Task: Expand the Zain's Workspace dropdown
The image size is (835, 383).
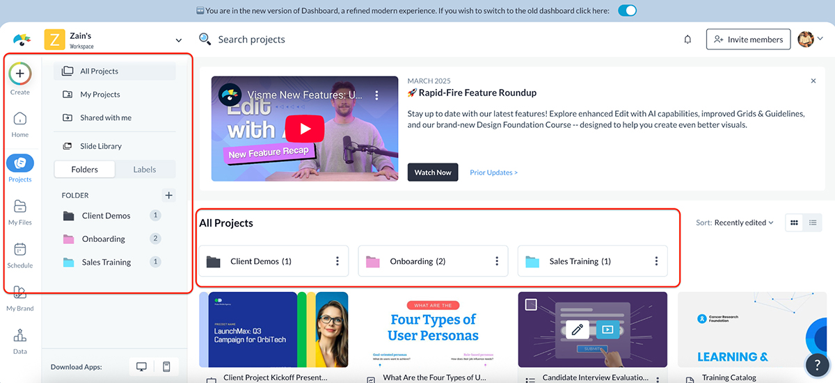Action: point(179,40)
